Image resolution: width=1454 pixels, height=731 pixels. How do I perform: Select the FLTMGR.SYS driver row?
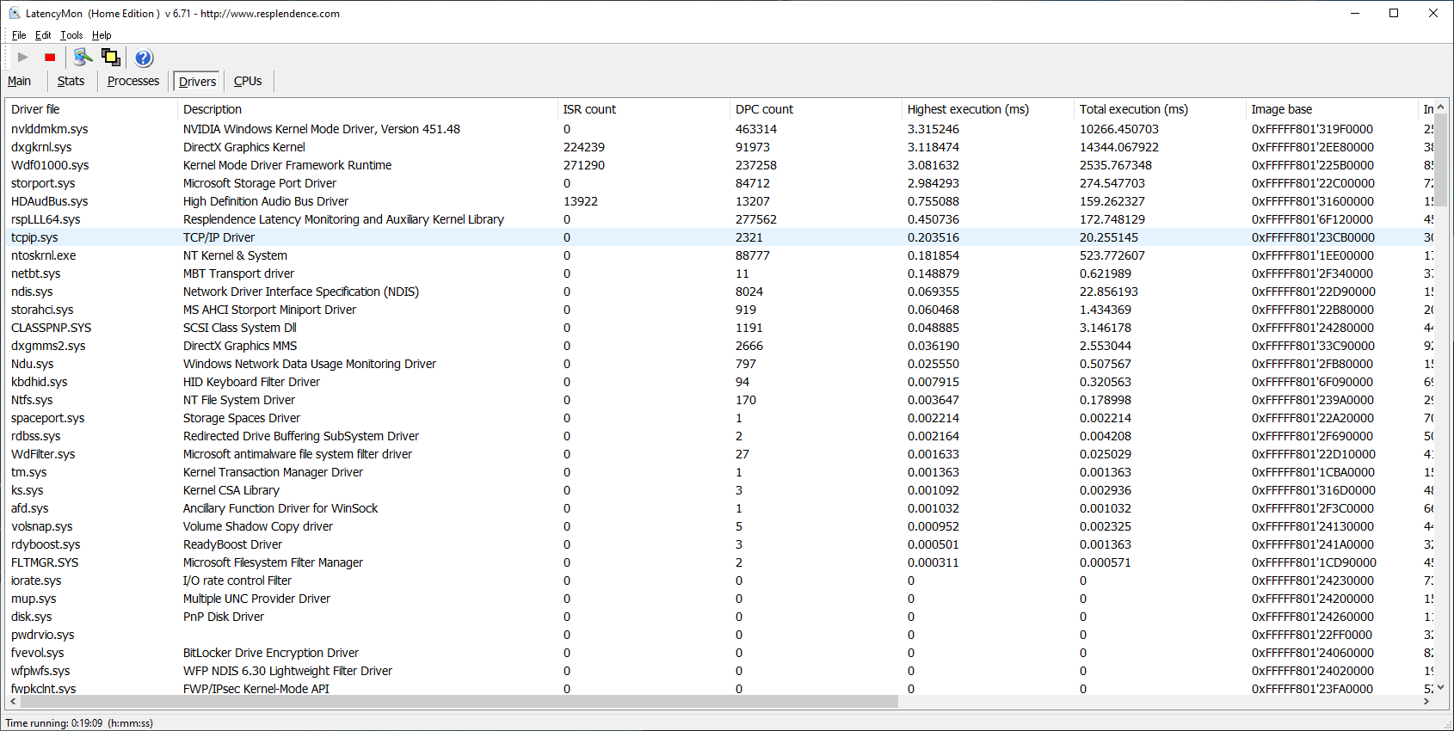point(719,562)
